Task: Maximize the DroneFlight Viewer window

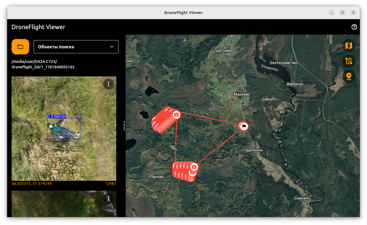Action: click(x=342, y=13)
